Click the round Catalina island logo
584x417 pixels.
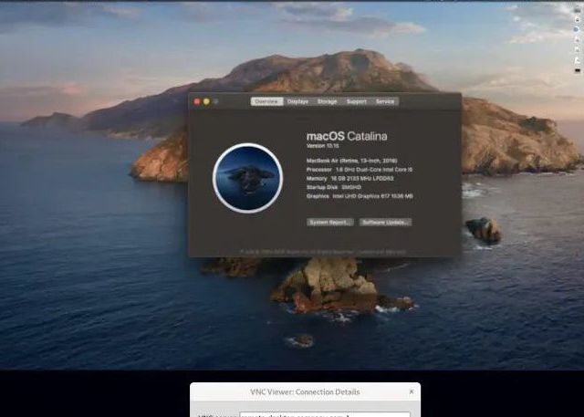[247, 178]
